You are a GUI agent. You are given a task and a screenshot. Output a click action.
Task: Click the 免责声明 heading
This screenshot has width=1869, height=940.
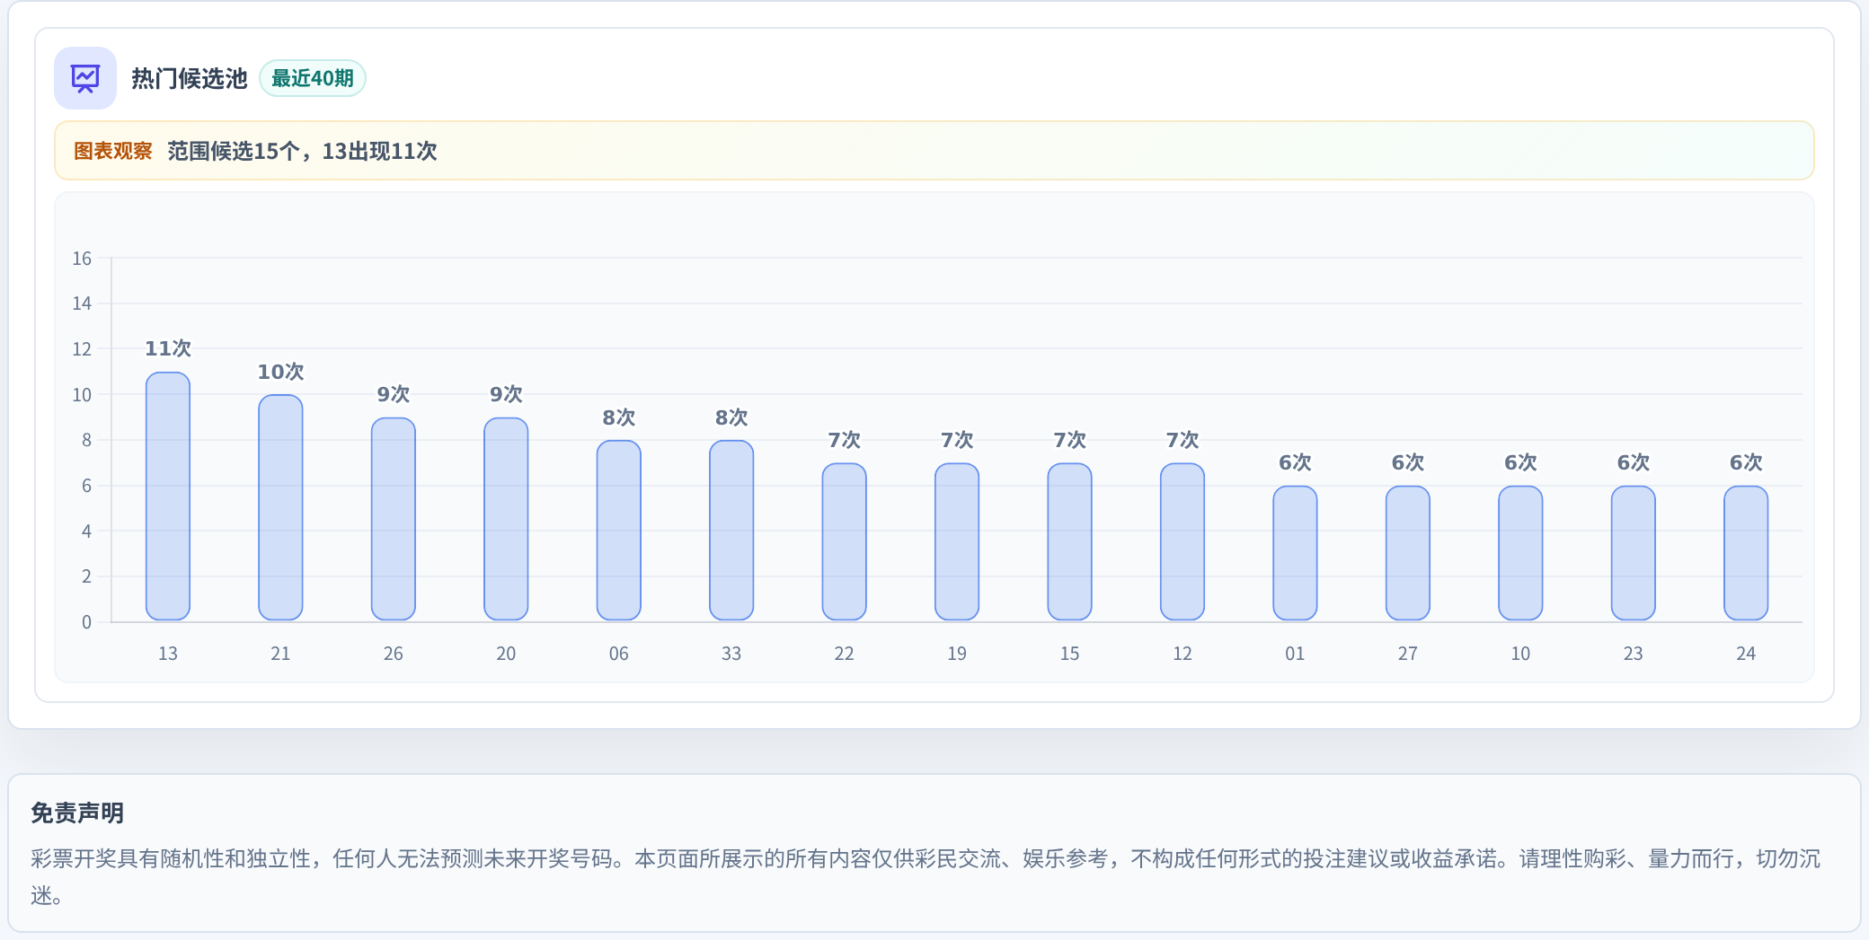[77, 813]
